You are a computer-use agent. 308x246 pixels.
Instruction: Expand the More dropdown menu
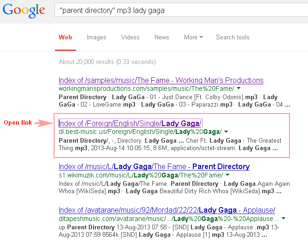(193, 37)
